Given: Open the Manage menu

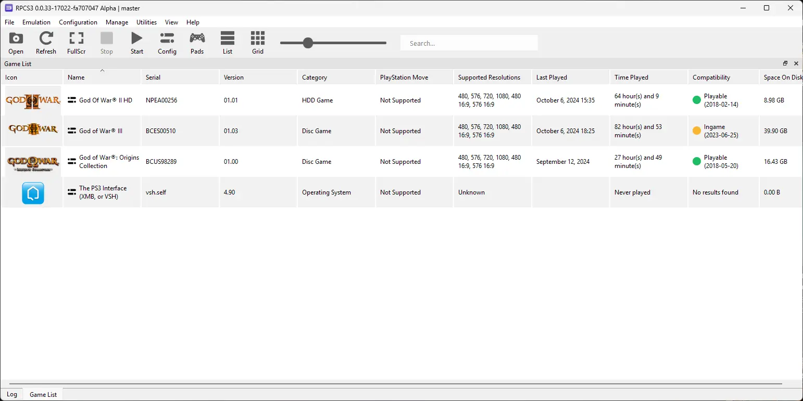Looking at the screenshot, I should [x=117, y=22].
